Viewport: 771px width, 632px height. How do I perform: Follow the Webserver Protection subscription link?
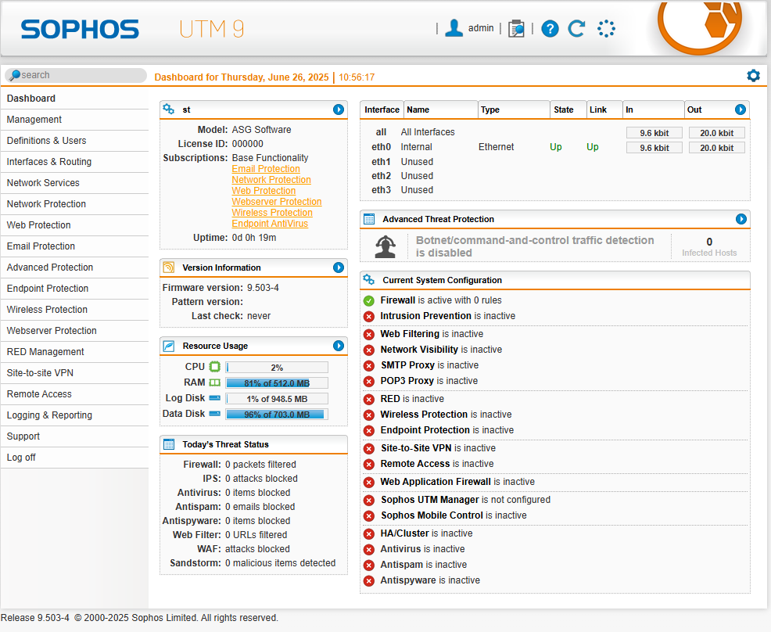pos(277,202)
